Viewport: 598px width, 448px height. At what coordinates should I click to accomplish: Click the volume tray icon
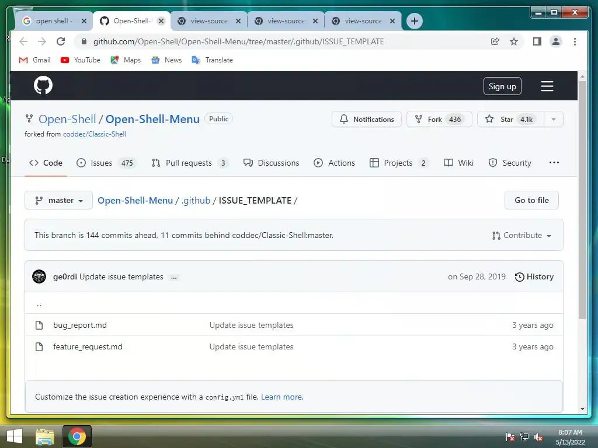pyautogui.click(x=538, y=437)
